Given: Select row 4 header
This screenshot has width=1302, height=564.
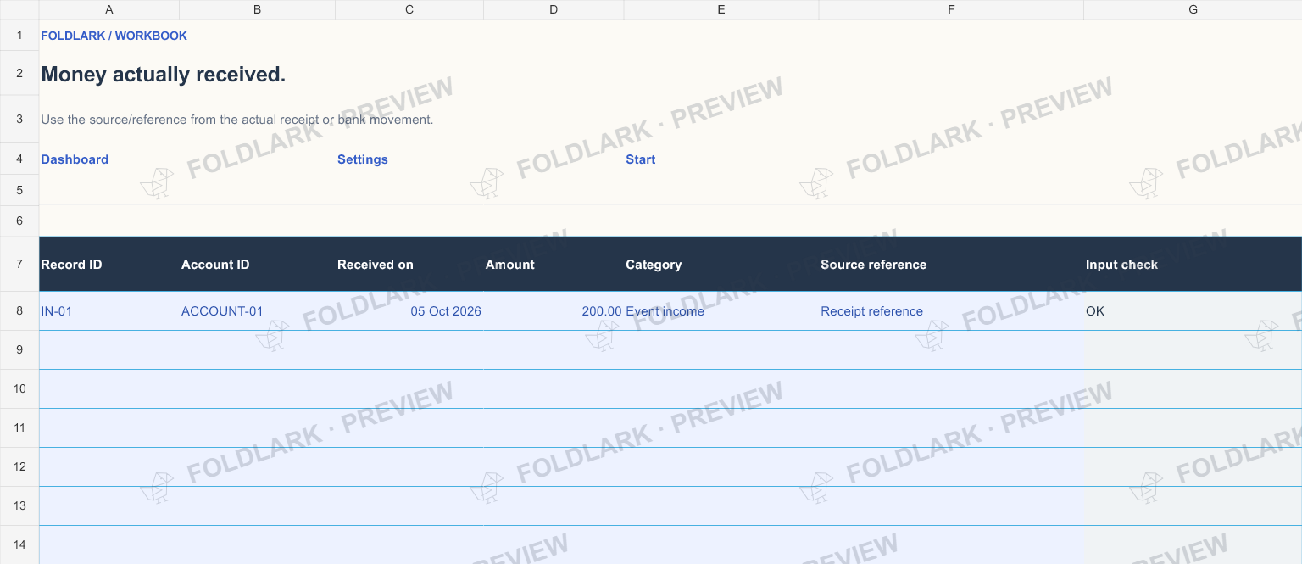Looking at the screenshot, I should point(19,159).
